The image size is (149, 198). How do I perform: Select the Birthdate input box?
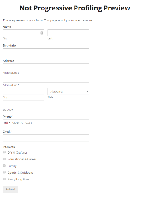point(46,52)
